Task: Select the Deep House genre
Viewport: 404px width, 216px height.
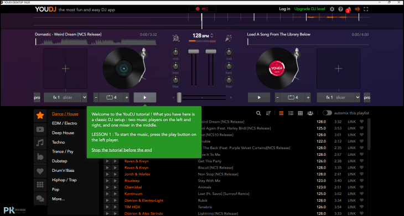Action: pyautogui.click(x=63, y=133)
